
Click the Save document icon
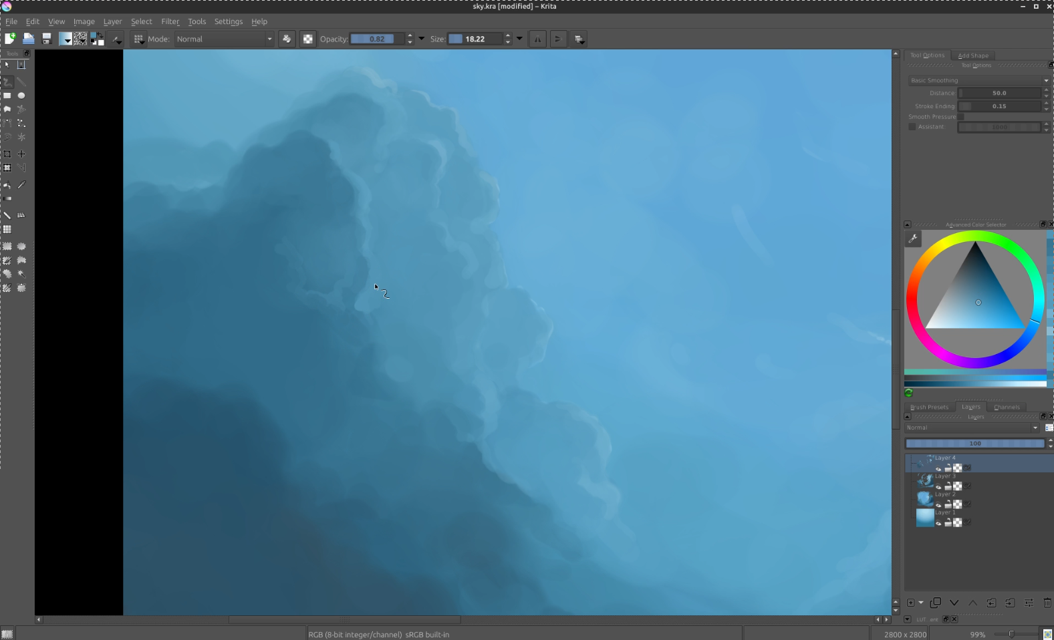[47, 39]
